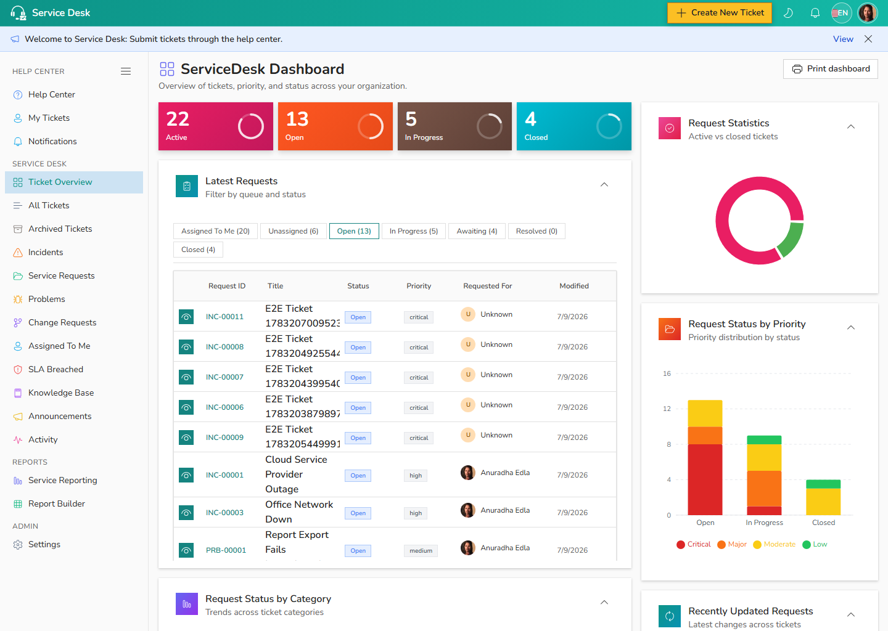Click Change Requests branch icon
Viewport: 888px width, 631px height.
pos(18,323)
